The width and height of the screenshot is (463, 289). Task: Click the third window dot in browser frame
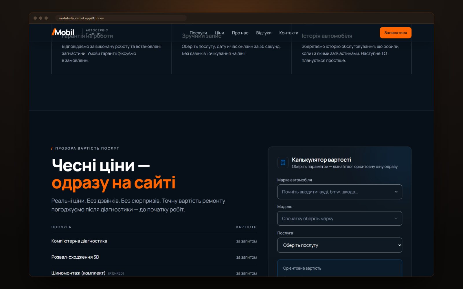[46, 18]
